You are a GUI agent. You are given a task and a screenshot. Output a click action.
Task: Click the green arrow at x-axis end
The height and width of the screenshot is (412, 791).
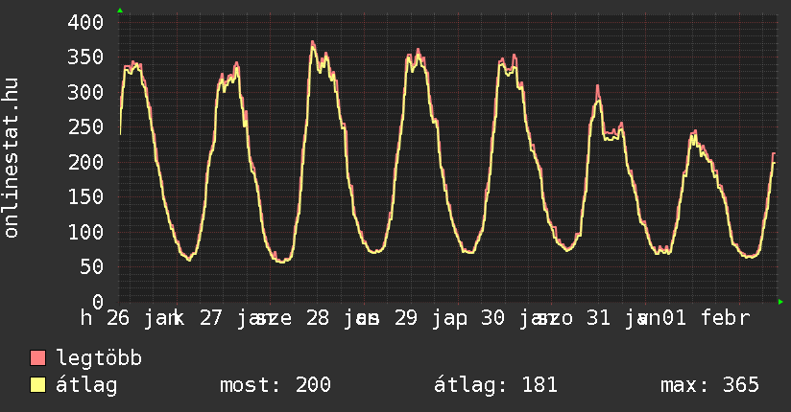pyautogui.click(x=780, y=302)
